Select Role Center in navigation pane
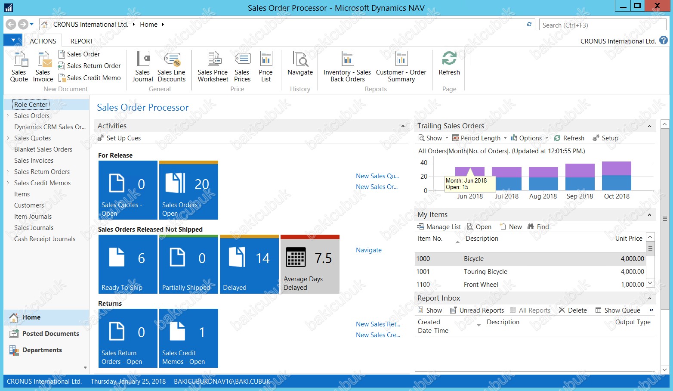 click(31, 104)
